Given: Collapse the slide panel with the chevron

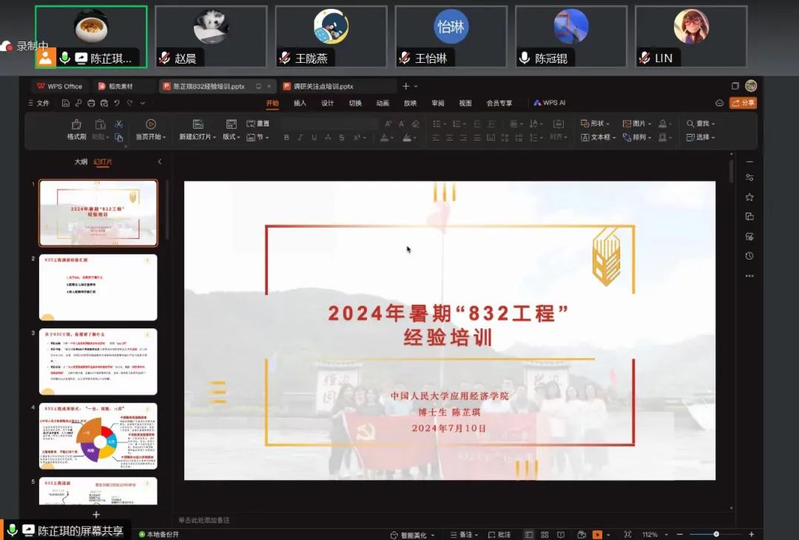Looking at the screenshot, I should 160,161.
